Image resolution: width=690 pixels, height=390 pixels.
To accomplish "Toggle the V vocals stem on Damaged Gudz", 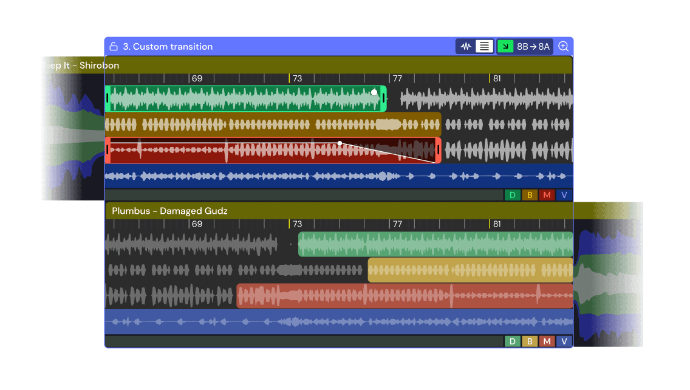I will (x=564, y=341).
